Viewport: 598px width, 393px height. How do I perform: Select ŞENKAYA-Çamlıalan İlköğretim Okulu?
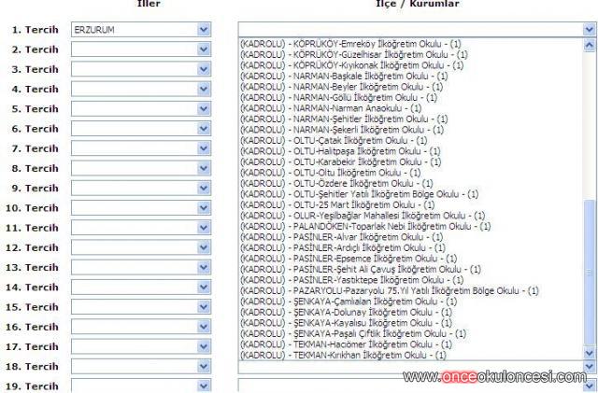pyautogui.click(x=411, y=302)
